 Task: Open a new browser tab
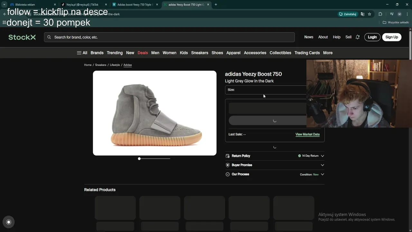[216, 5]
